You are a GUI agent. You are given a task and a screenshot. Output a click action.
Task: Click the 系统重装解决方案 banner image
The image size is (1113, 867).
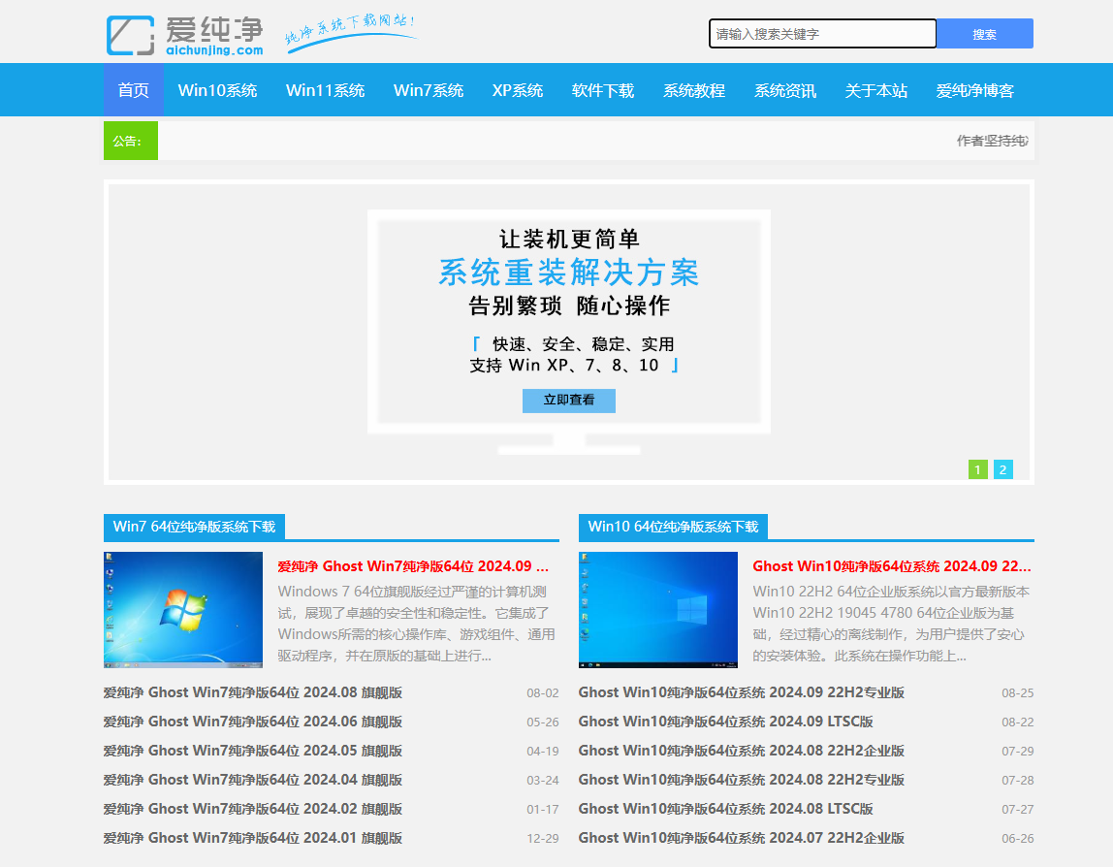click(568, 332)
